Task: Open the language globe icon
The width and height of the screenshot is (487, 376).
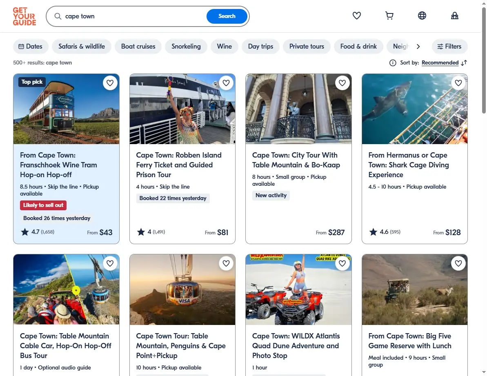Action: coord(422,16)
